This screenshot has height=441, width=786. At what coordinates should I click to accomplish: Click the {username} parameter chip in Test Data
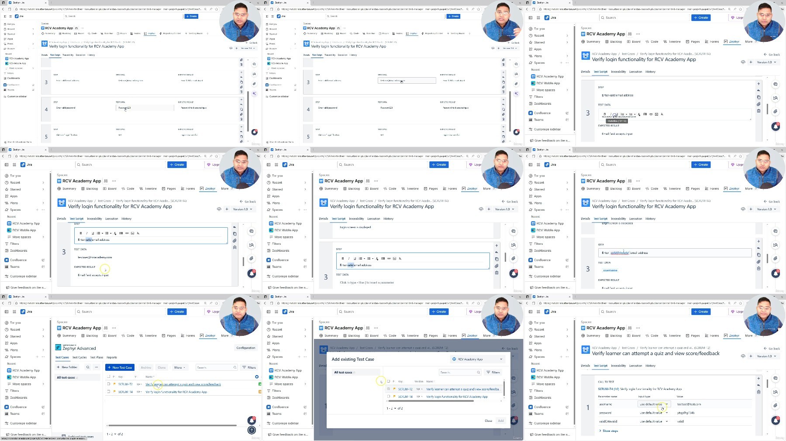coord(610,270)
